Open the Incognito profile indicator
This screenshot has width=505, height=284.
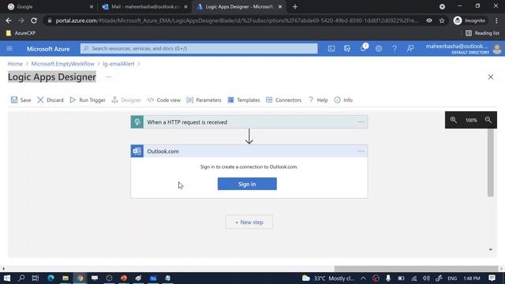click(x=469, y=21)
